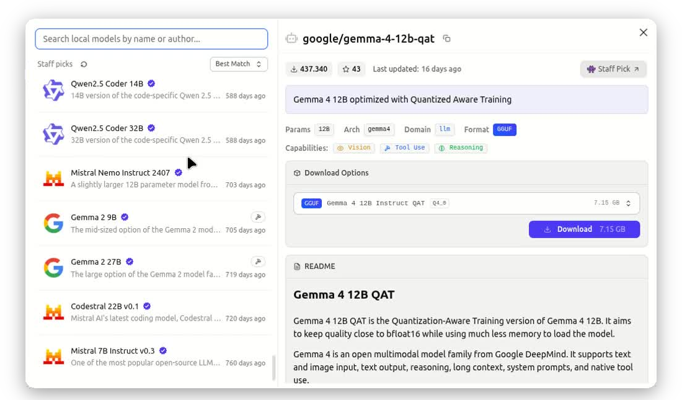The width and height of the screenshot is (682, 400).
Task: Click the Last updated: 16 days ago text
Action: [417, 69]
